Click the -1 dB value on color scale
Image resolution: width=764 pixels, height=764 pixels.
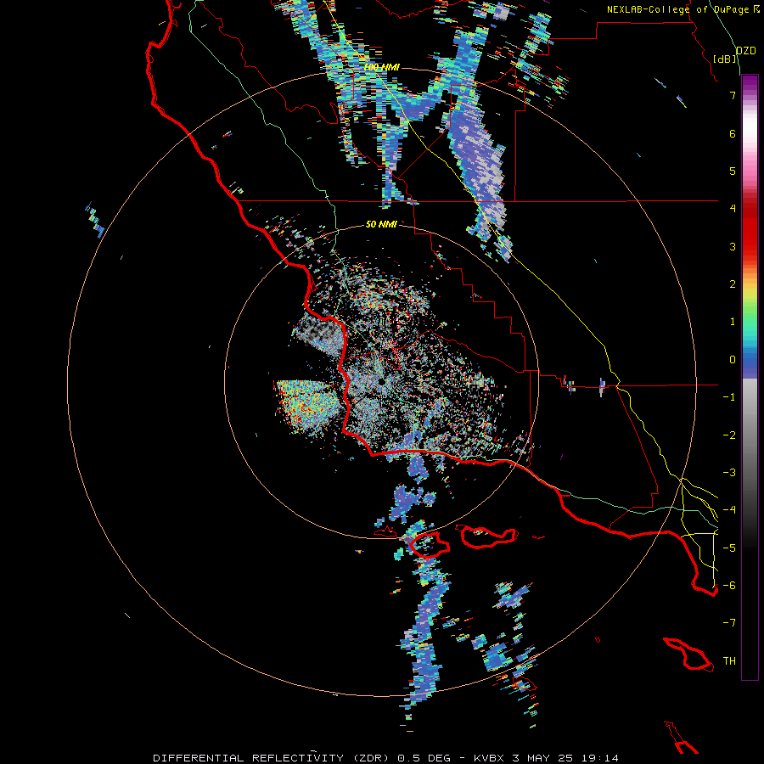729,397
